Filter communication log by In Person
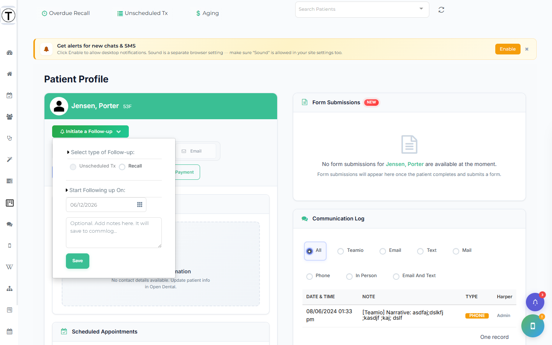 [x=349, y=276]
